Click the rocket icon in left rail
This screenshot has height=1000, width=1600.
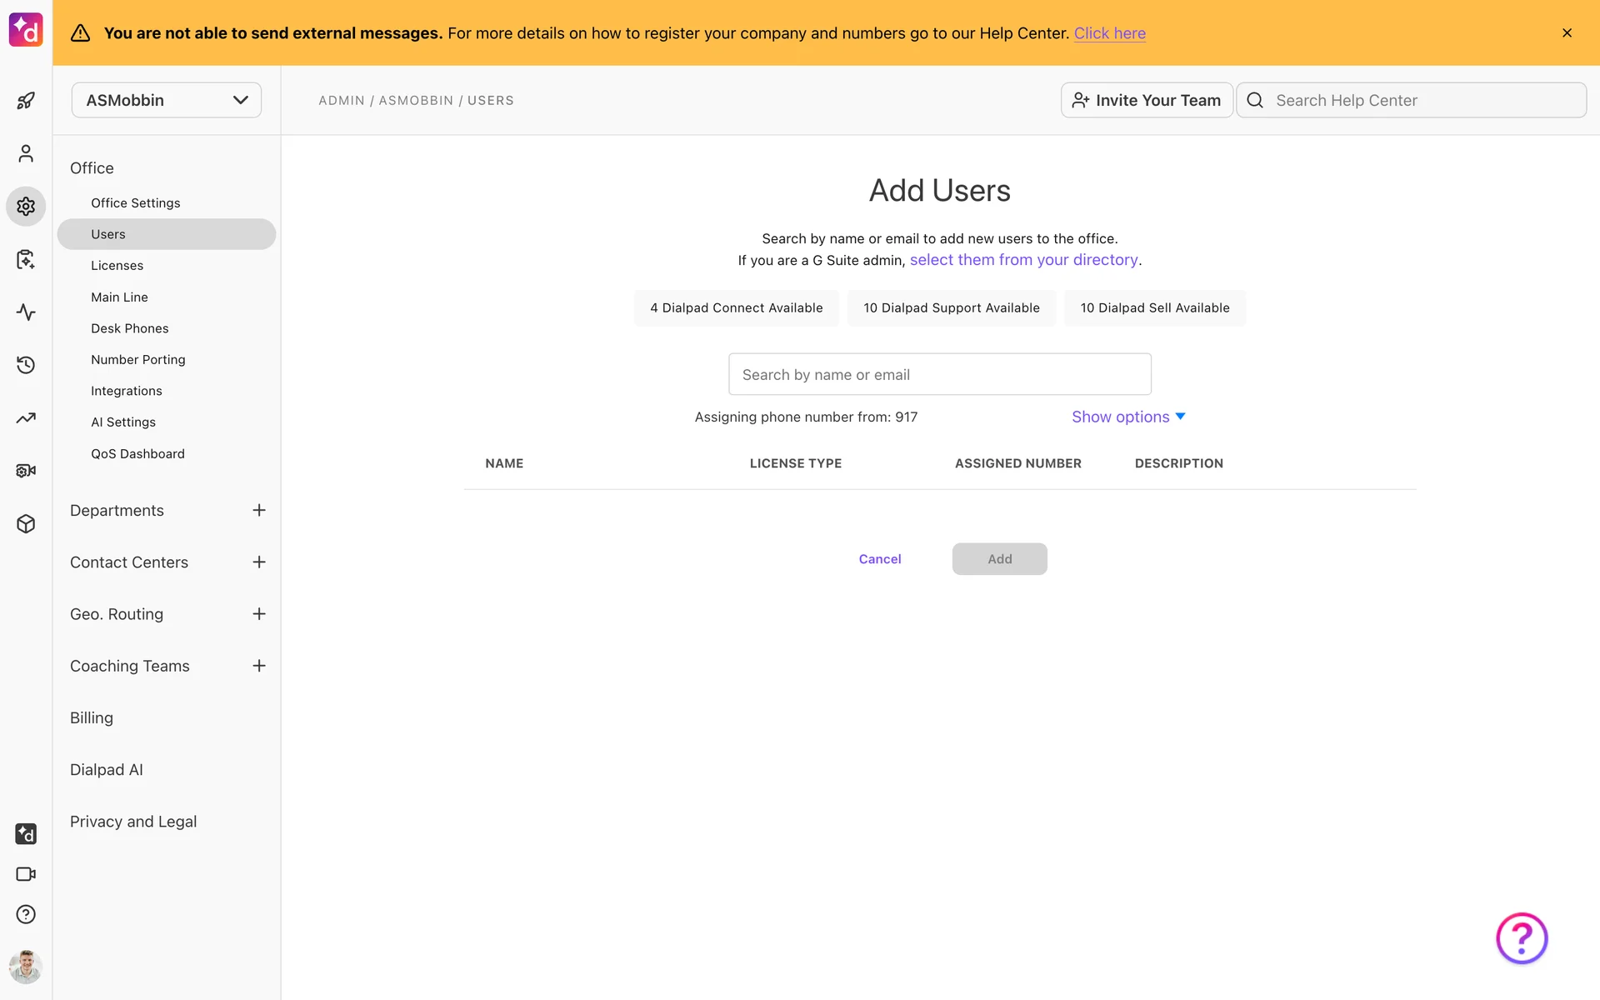26,101
